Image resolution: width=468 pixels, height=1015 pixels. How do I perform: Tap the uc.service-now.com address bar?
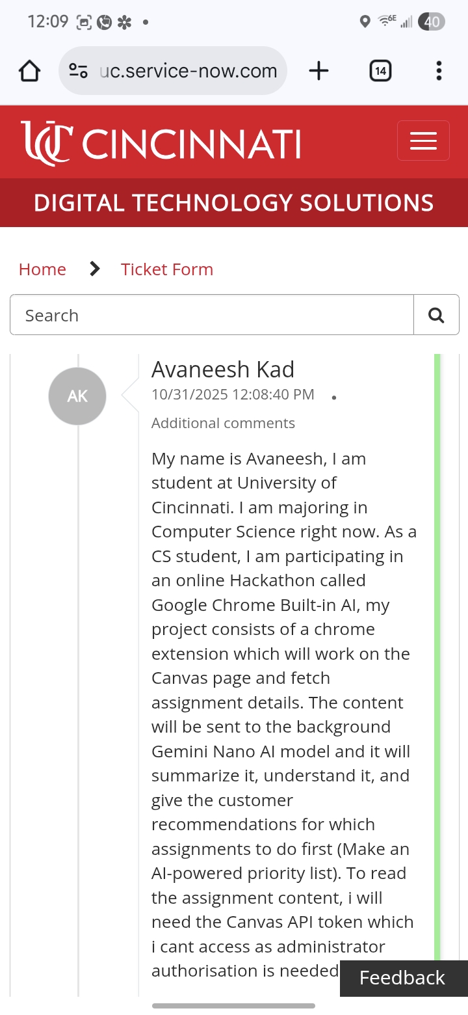tap(188, 71)
